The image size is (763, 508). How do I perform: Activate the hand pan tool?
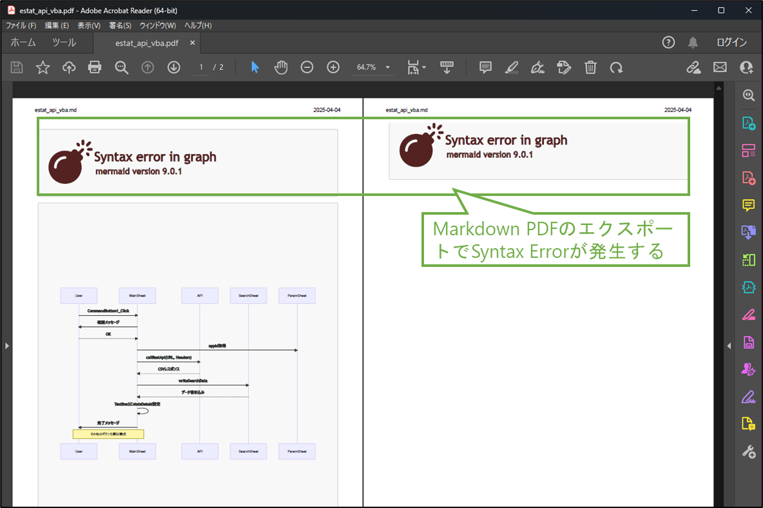281,67
